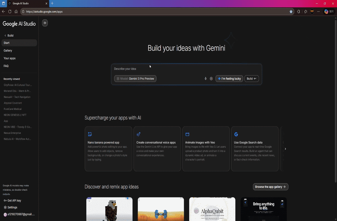Click the browser profile avatar icon

click(312, 12)
